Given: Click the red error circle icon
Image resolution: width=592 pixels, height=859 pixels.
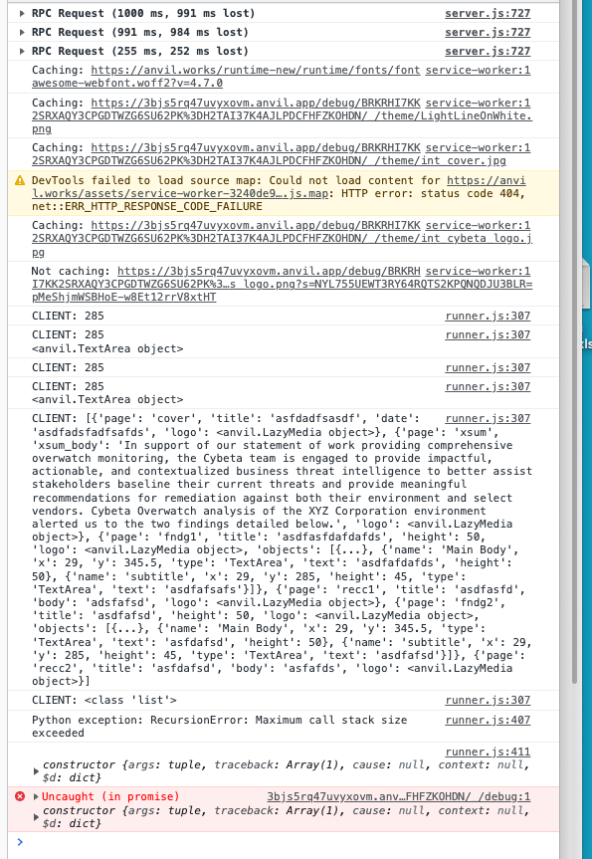Looking at the screenshot, I should click(x=20, y=796).
